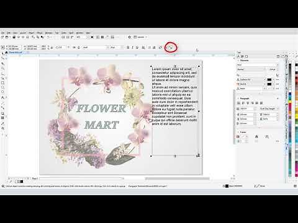Open the line spacing units dropdown
The height and width of the screenshot is (223, 298).
(x=269, y=108)
